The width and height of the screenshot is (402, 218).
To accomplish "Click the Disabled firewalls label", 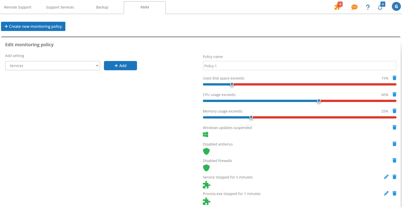I will (x=217, y=161).
